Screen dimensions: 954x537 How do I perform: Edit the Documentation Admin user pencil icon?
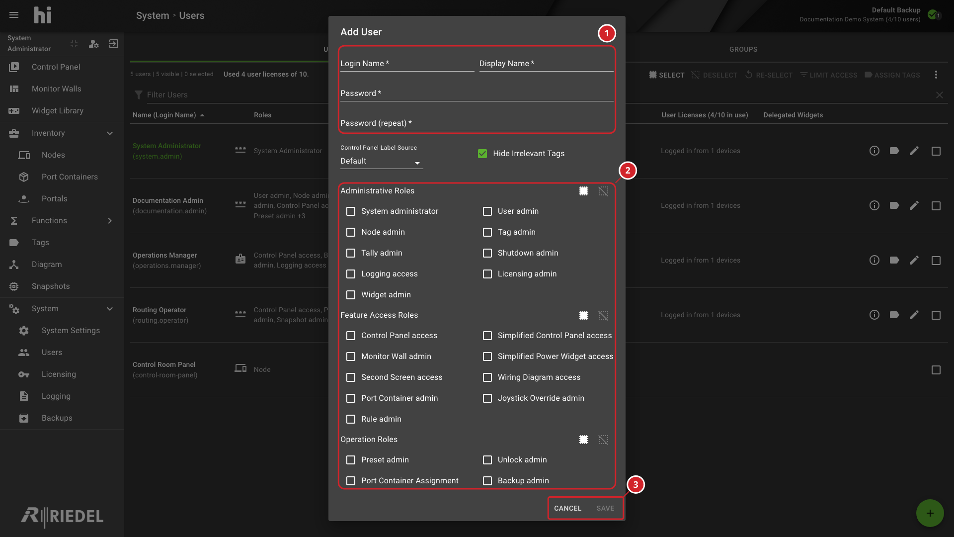pos(914,205)
